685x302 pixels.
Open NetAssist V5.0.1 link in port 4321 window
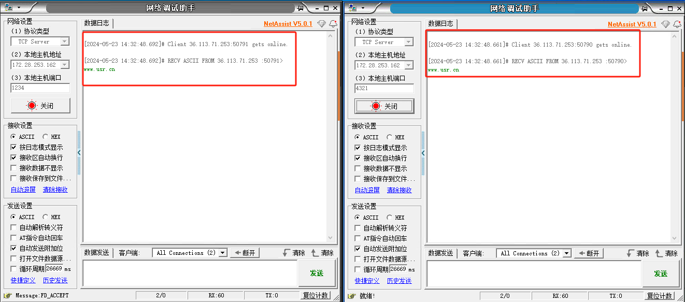[632, 24]
